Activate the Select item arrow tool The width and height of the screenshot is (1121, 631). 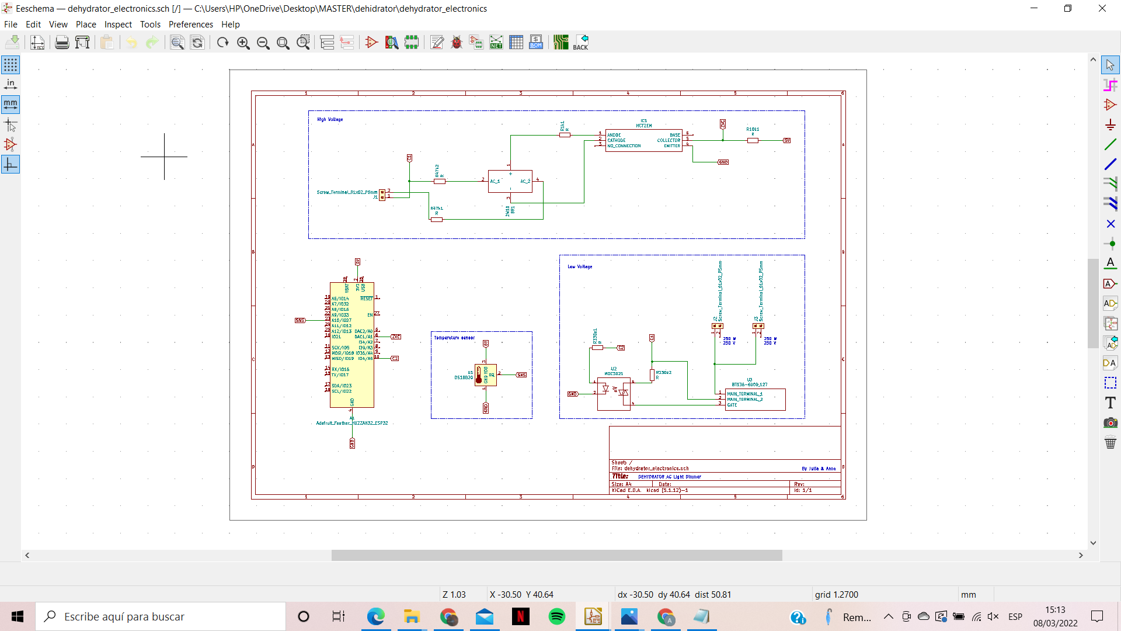tap(1110, 65)
